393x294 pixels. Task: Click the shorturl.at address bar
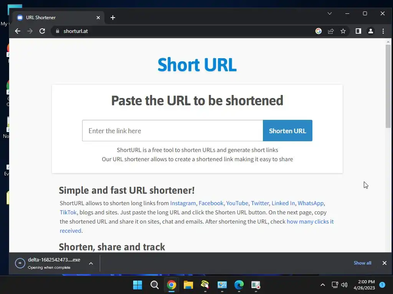(183, 31)
